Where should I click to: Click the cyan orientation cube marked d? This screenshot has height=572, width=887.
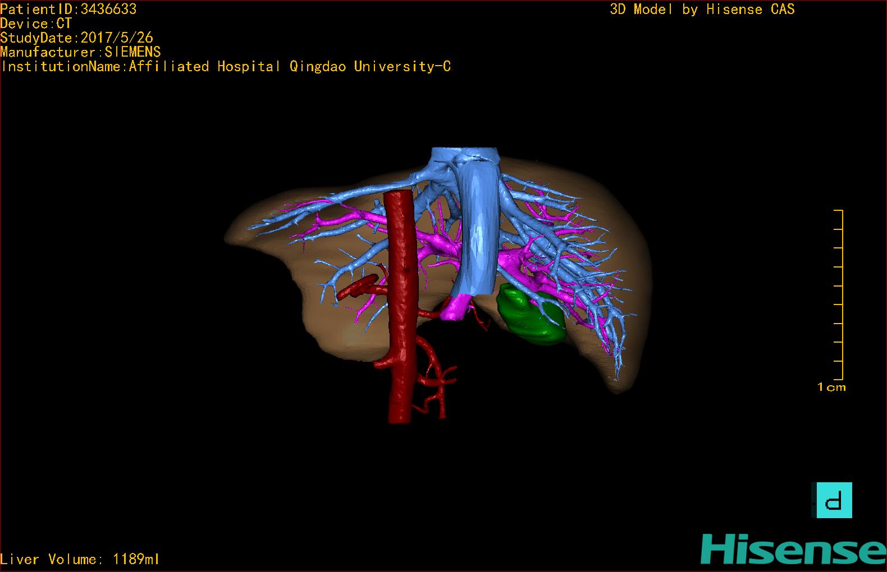(834, 500)
